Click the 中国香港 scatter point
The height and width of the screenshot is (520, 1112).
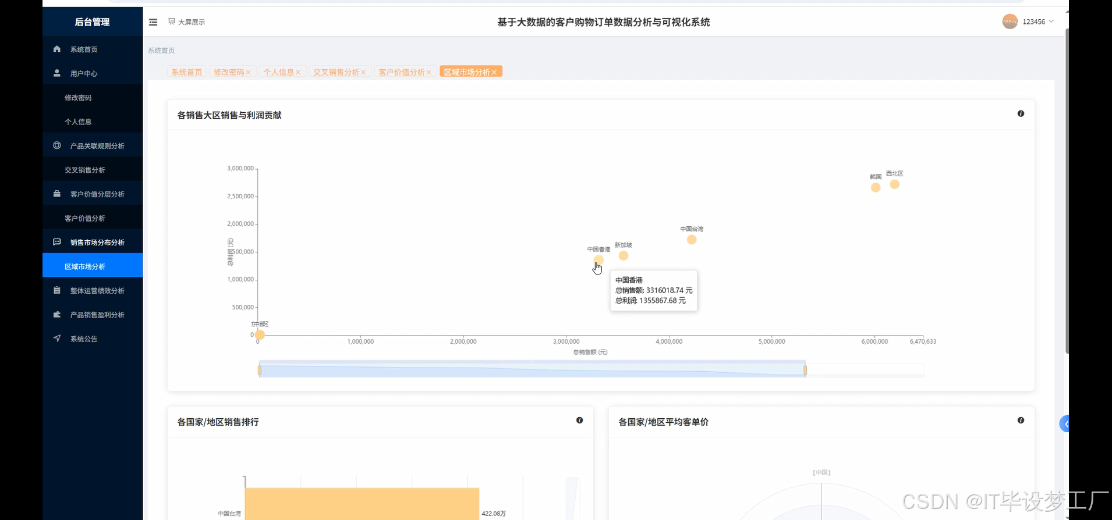click(x=599, y=260)
